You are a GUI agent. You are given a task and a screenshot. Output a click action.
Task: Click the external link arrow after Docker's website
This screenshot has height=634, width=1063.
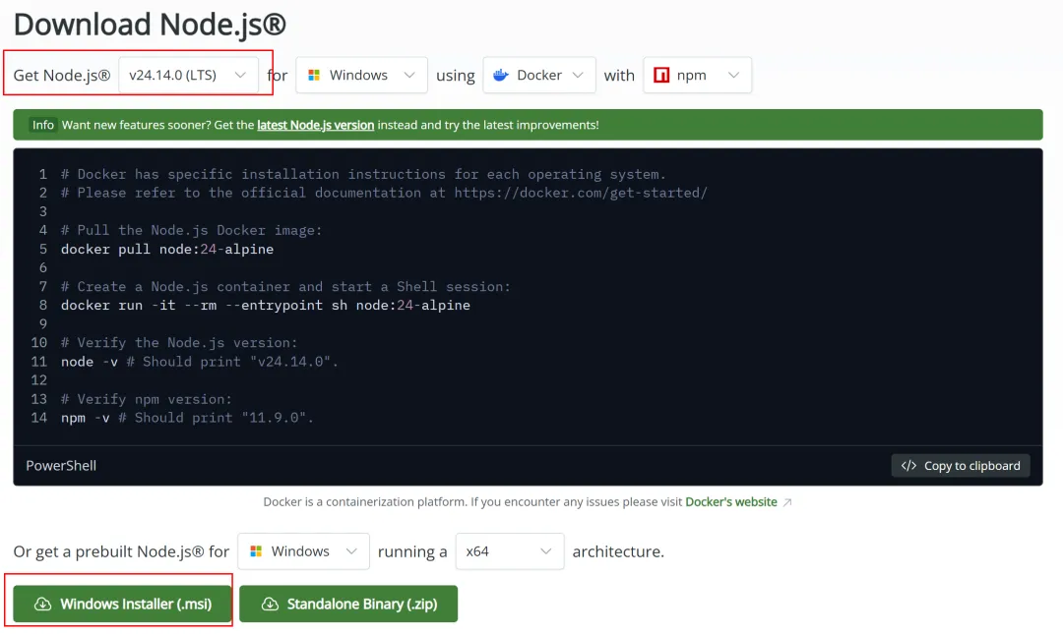click(787, 502)
